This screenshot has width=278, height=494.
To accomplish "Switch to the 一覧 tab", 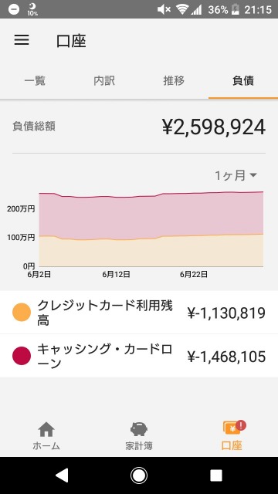I will (x=35, y=81).
